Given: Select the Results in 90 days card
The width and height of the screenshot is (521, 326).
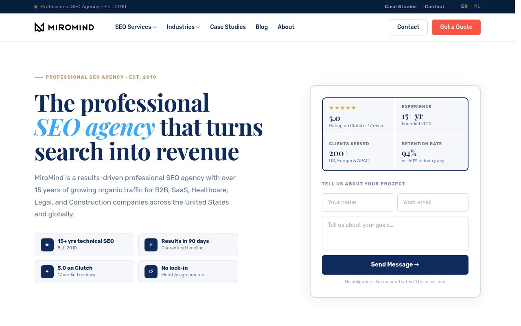Looking at the screenshot, I should [188, 245].
